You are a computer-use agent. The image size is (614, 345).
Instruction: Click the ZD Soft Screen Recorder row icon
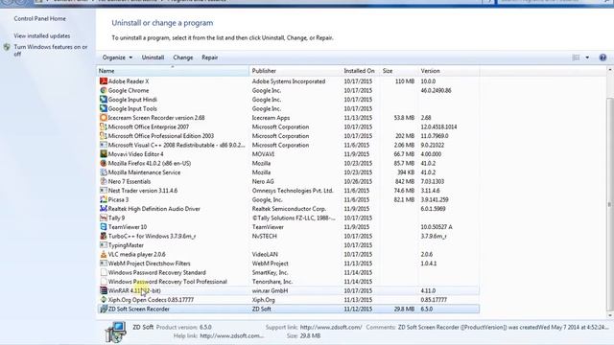(104, 309)
